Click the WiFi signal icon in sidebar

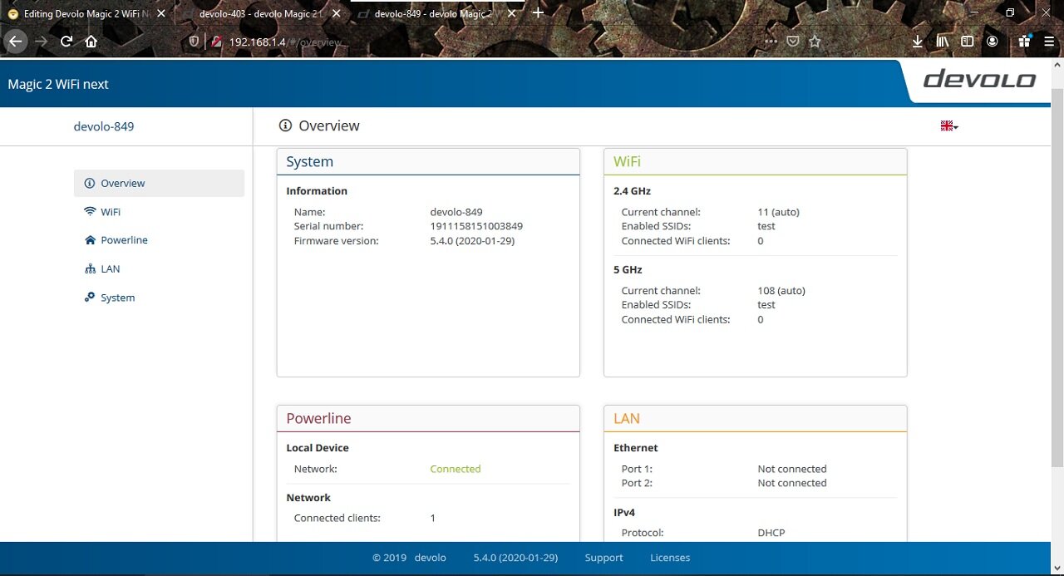click(90, 212)
